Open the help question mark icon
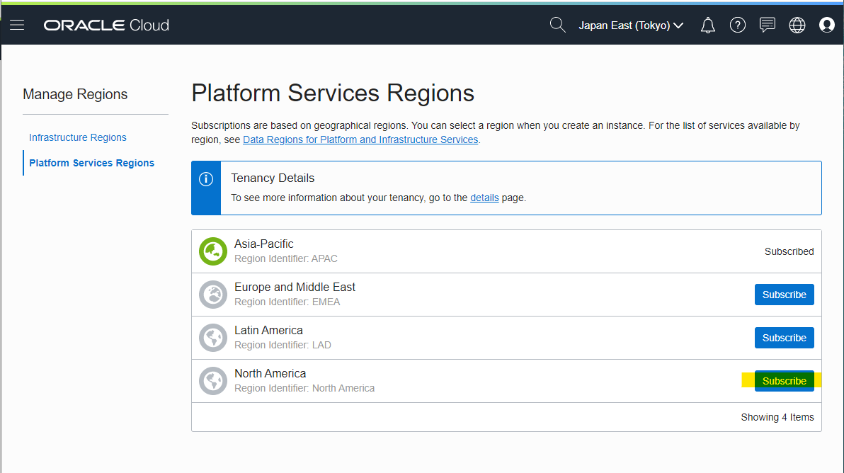 tap(738, 25)
